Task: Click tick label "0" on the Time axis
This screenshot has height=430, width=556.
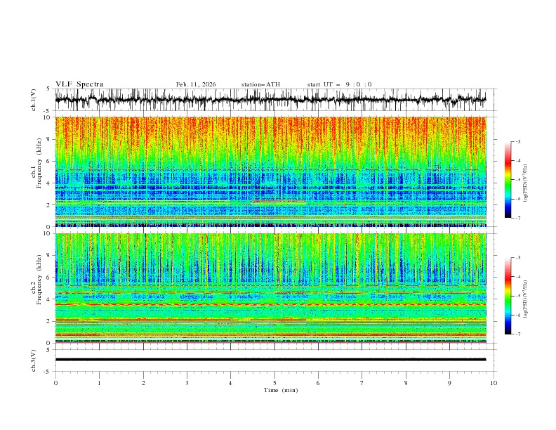Action: (x=55, y=383)
